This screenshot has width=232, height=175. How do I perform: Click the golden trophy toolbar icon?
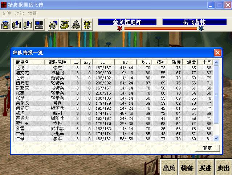point(87,25)
